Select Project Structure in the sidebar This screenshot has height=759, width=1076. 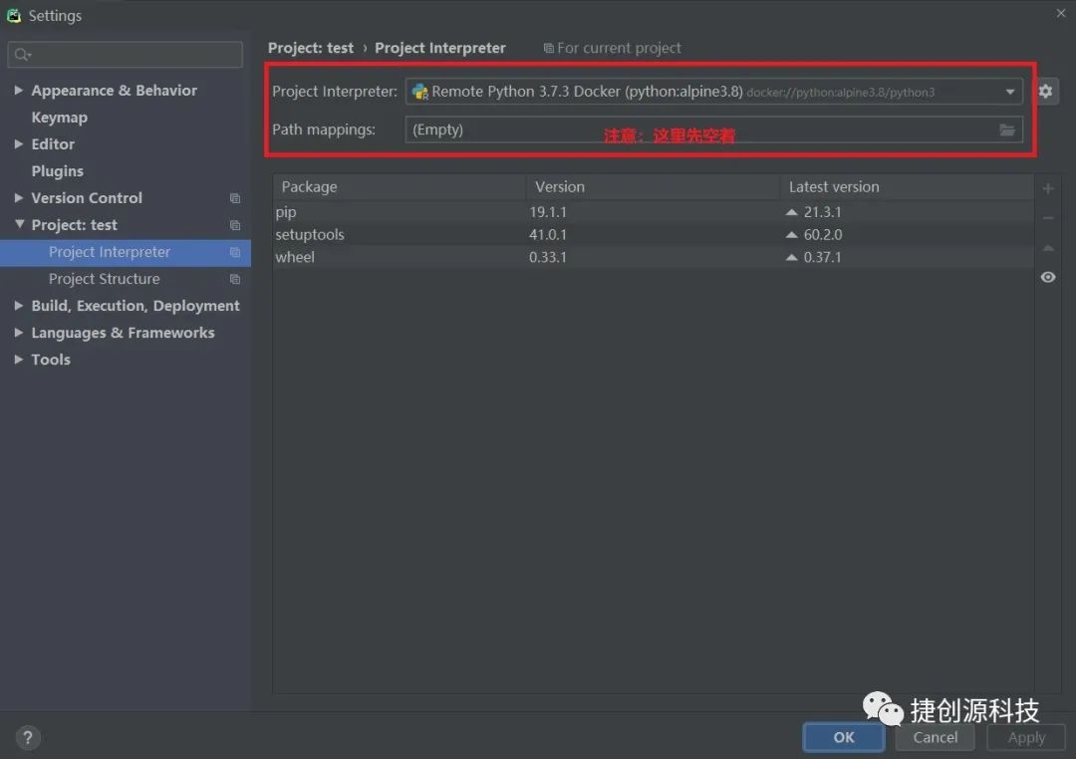pyautogui.click(x=105, y=279)
